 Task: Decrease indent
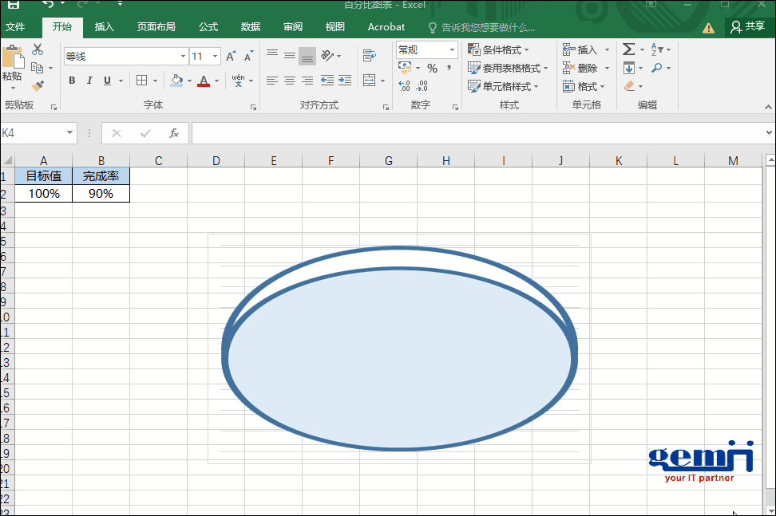(x=327, y=81)
